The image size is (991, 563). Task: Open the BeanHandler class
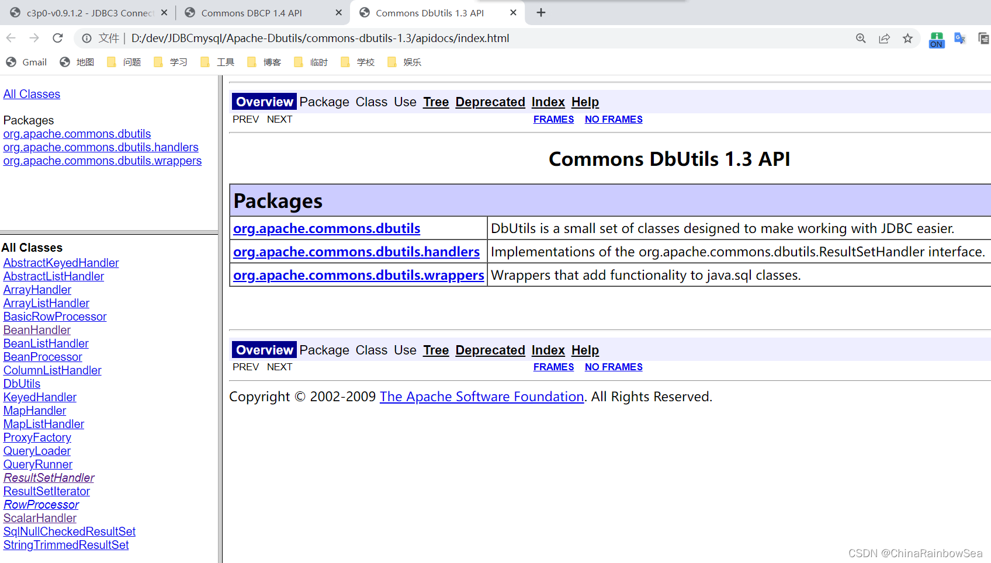click(x=37, y=330)
